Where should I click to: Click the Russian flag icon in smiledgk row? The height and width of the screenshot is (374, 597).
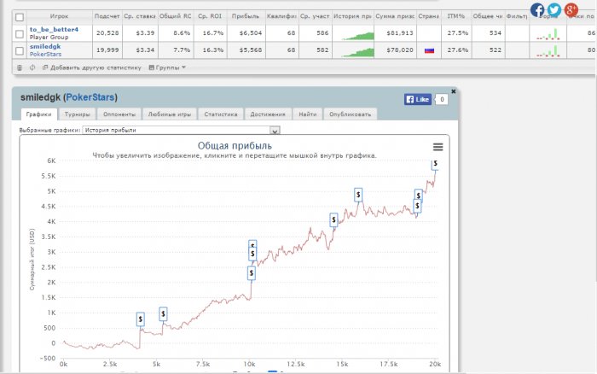[x=430, y=50]
